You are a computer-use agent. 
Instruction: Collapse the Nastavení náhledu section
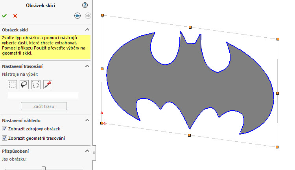point(87,120)
